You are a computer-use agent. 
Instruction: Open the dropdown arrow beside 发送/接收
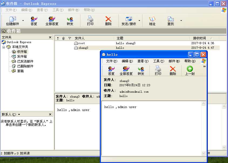tap(139, 21)
